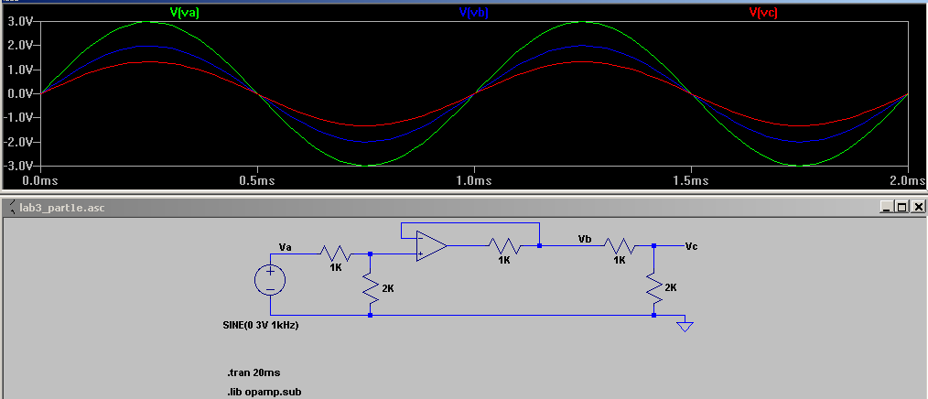Click the sine voltage source symbol
This screenshot has height=399, width=928.
[270, 280]
